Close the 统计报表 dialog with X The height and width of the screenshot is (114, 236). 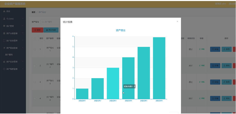pyautogui.click(x=177, y=22)
